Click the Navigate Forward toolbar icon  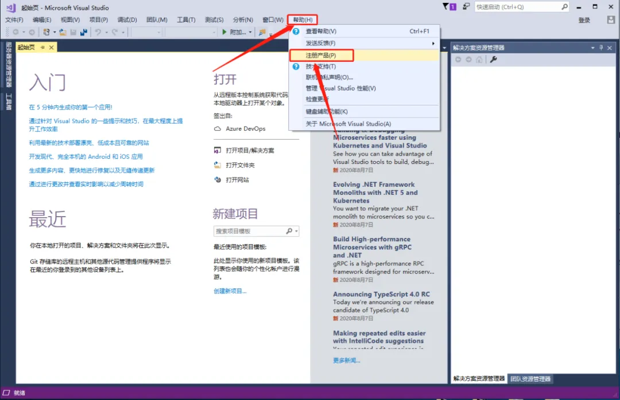tap(32, 32)
